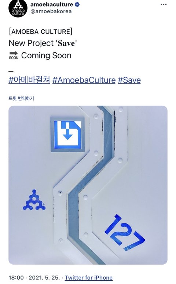Open the #아메바컬쳐 hashtag
Screen dimensions: 176x284
pos(29,80)
